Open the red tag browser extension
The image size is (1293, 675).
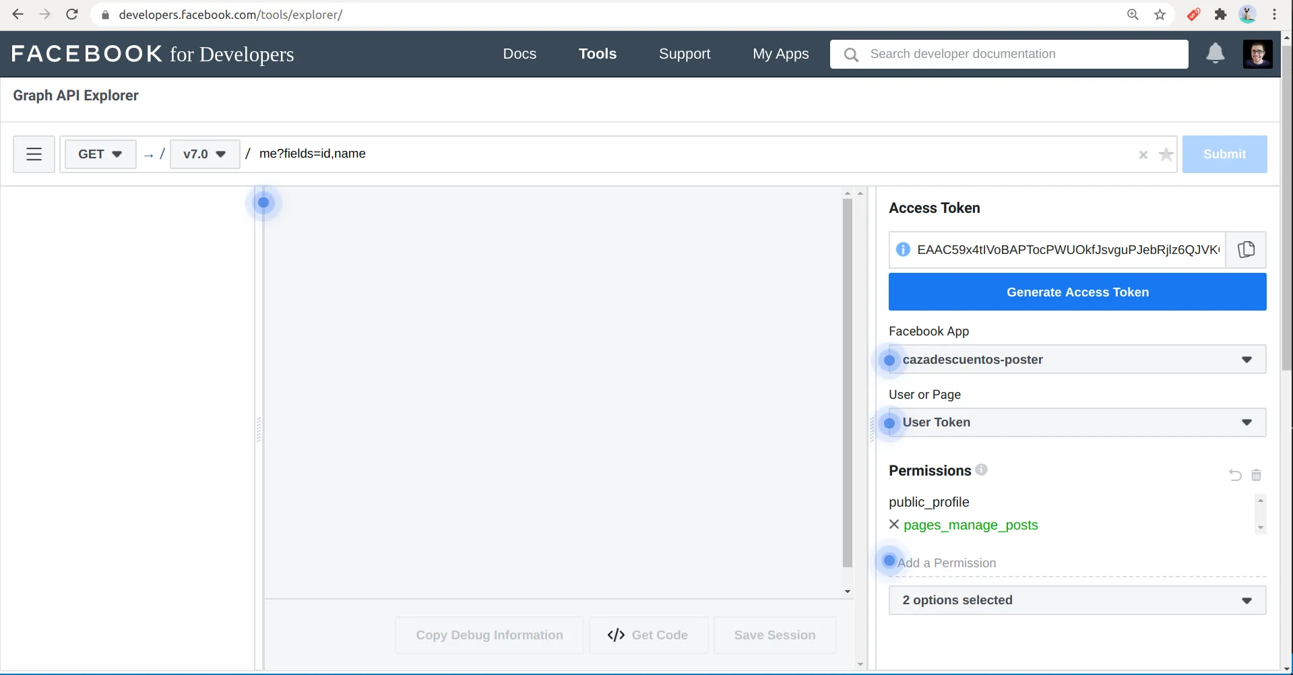coord(1193,14)
